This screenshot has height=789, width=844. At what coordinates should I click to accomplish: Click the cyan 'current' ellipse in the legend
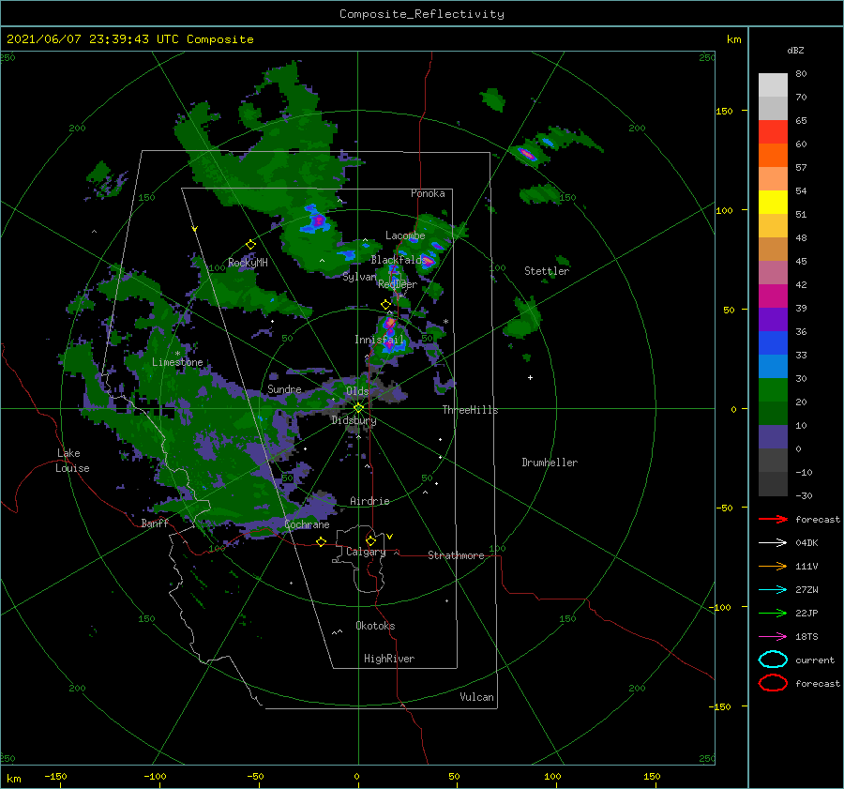(773, 660)
